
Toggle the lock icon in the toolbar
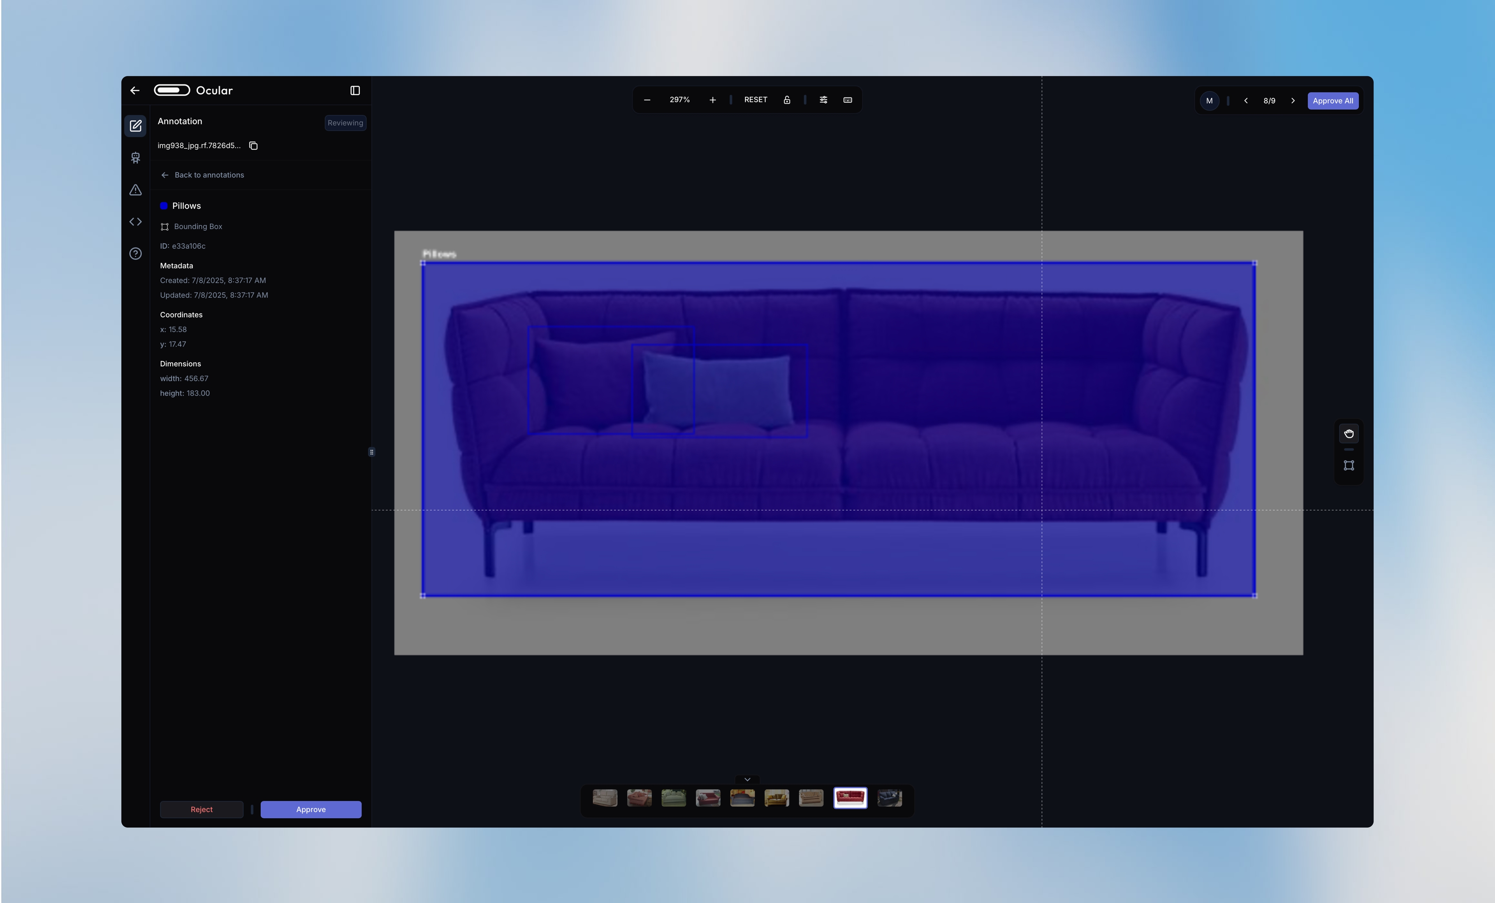(787, 100)
